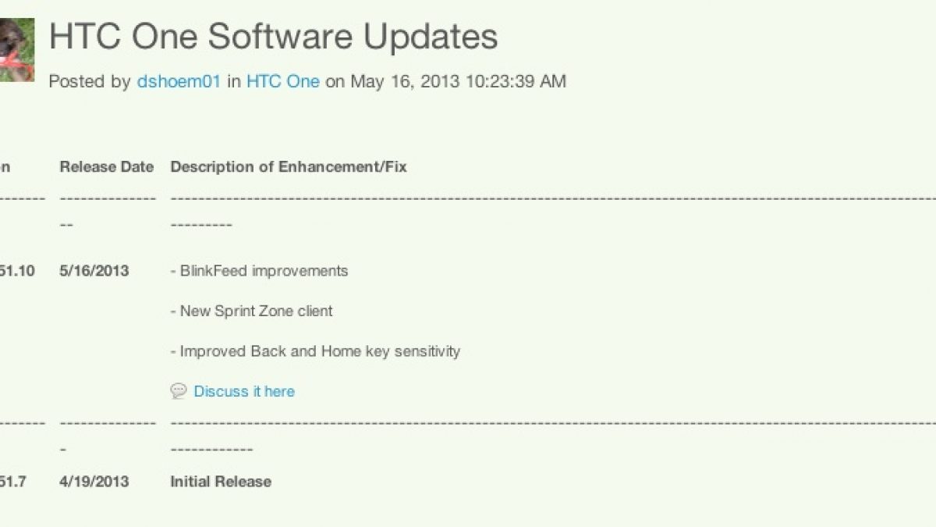
Task: Click the 4/19/2013 release date
Action: [x=94, y=482]
